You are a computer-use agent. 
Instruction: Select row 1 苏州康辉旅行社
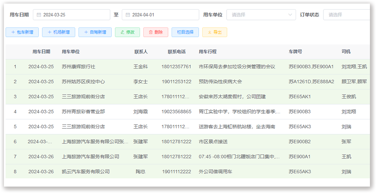click(78, 67)
